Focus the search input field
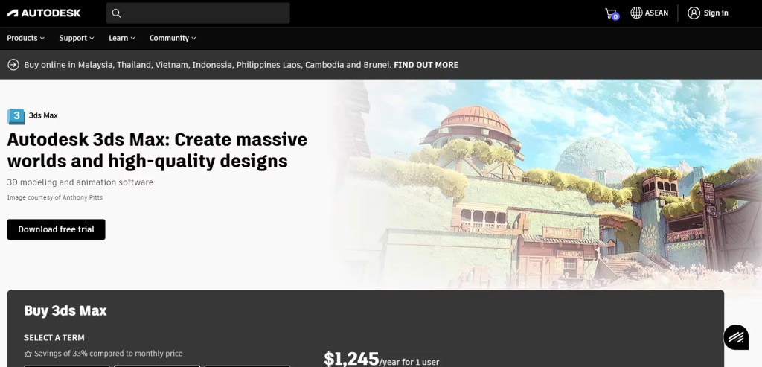Screen dimensions: 762x367 click(198, 13)
